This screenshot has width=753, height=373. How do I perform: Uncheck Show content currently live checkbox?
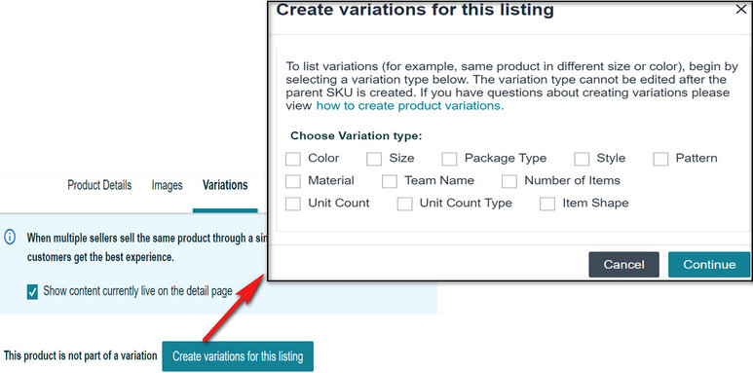[x=32, y=291]
